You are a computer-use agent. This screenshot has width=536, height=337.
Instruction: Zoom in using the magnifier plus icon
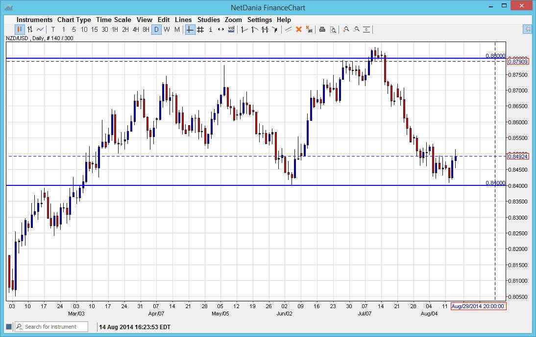[x=345, y=29]
